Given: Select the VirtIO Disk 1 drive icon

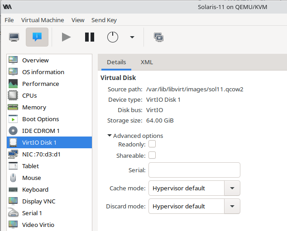Looking at the screenshot, I should pyautogui.click(x=13, y=142).
